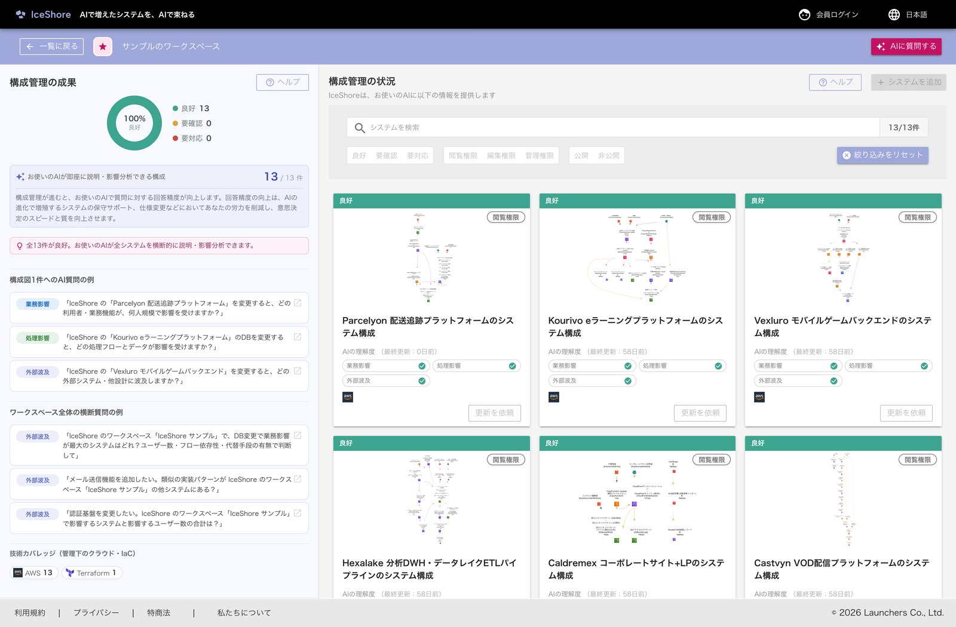Click 更新を依頼 on Vexluro card
Viewport: 956px width, 627px height.
(906, 413)
